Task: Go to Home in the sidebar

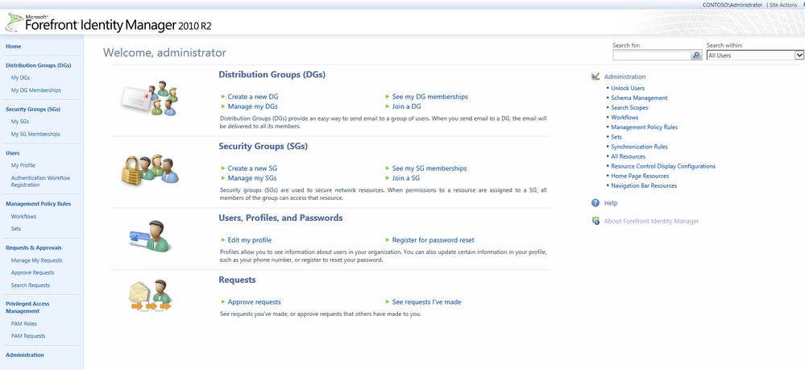Action: pos(14,46)
